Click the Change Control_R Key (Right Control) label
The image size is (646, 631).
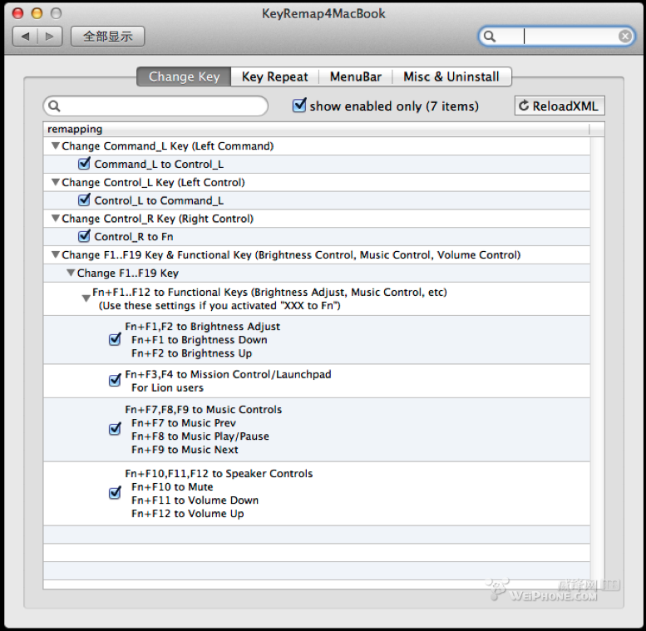[x=157, y=219]
